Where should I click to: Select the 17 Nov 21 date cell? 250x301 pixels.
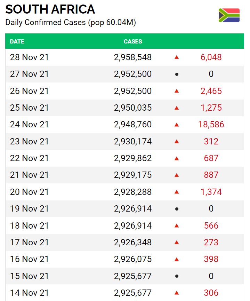coord(30,243)
